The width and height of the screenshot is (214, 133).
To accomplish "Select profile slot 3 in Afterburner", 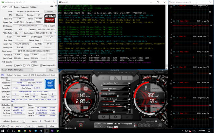I will 148,125.
